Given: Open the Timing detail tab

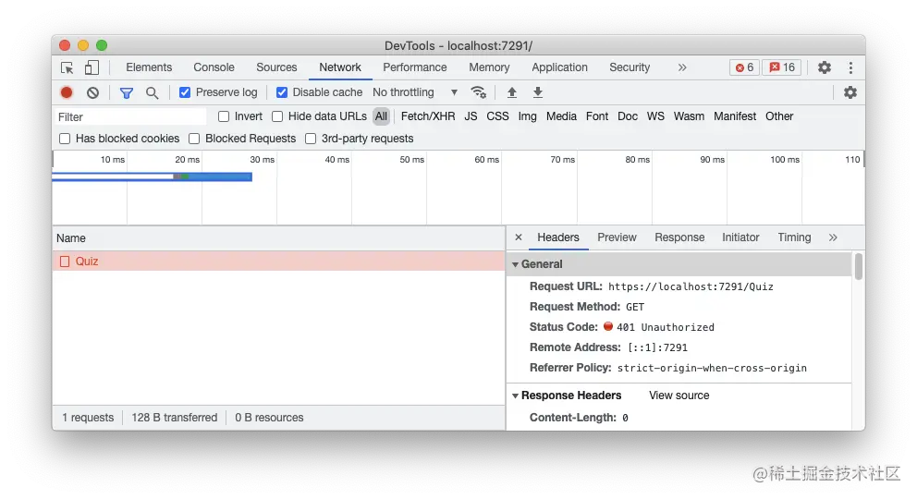Looking at the screenshot, I should point(794,237).
